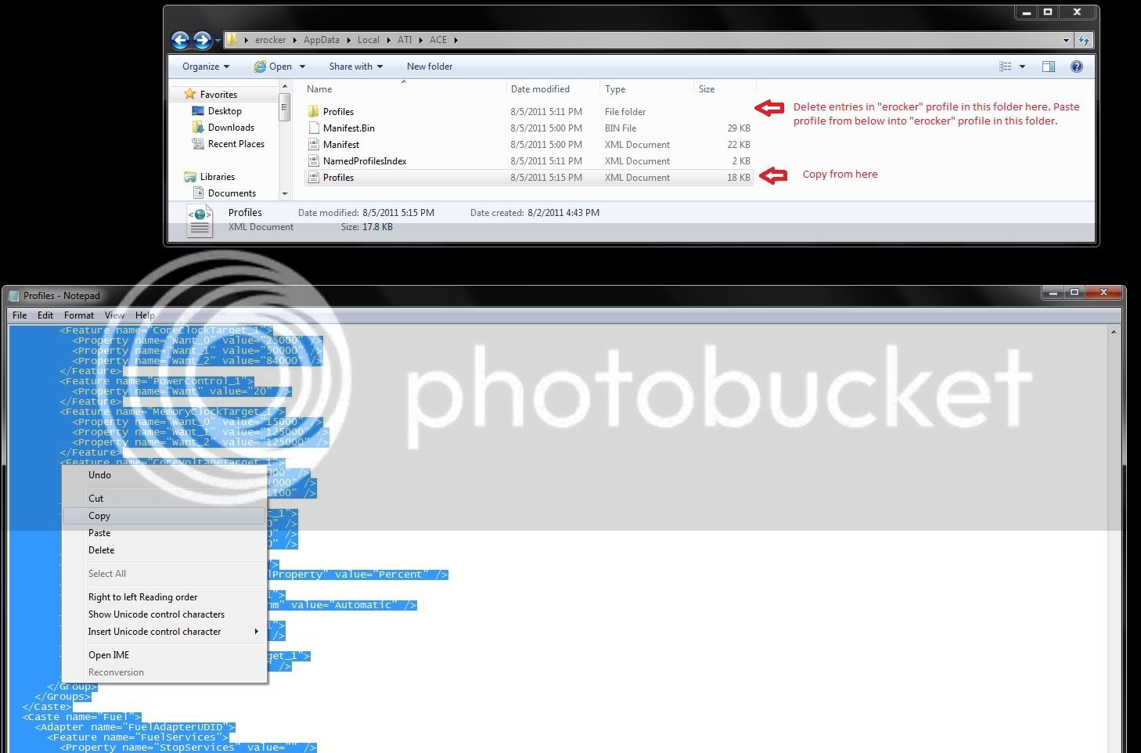Choose Paste in the context menu
This screenshot has width=1141, height=753.
pyautogui.click(x=164, y=533)
